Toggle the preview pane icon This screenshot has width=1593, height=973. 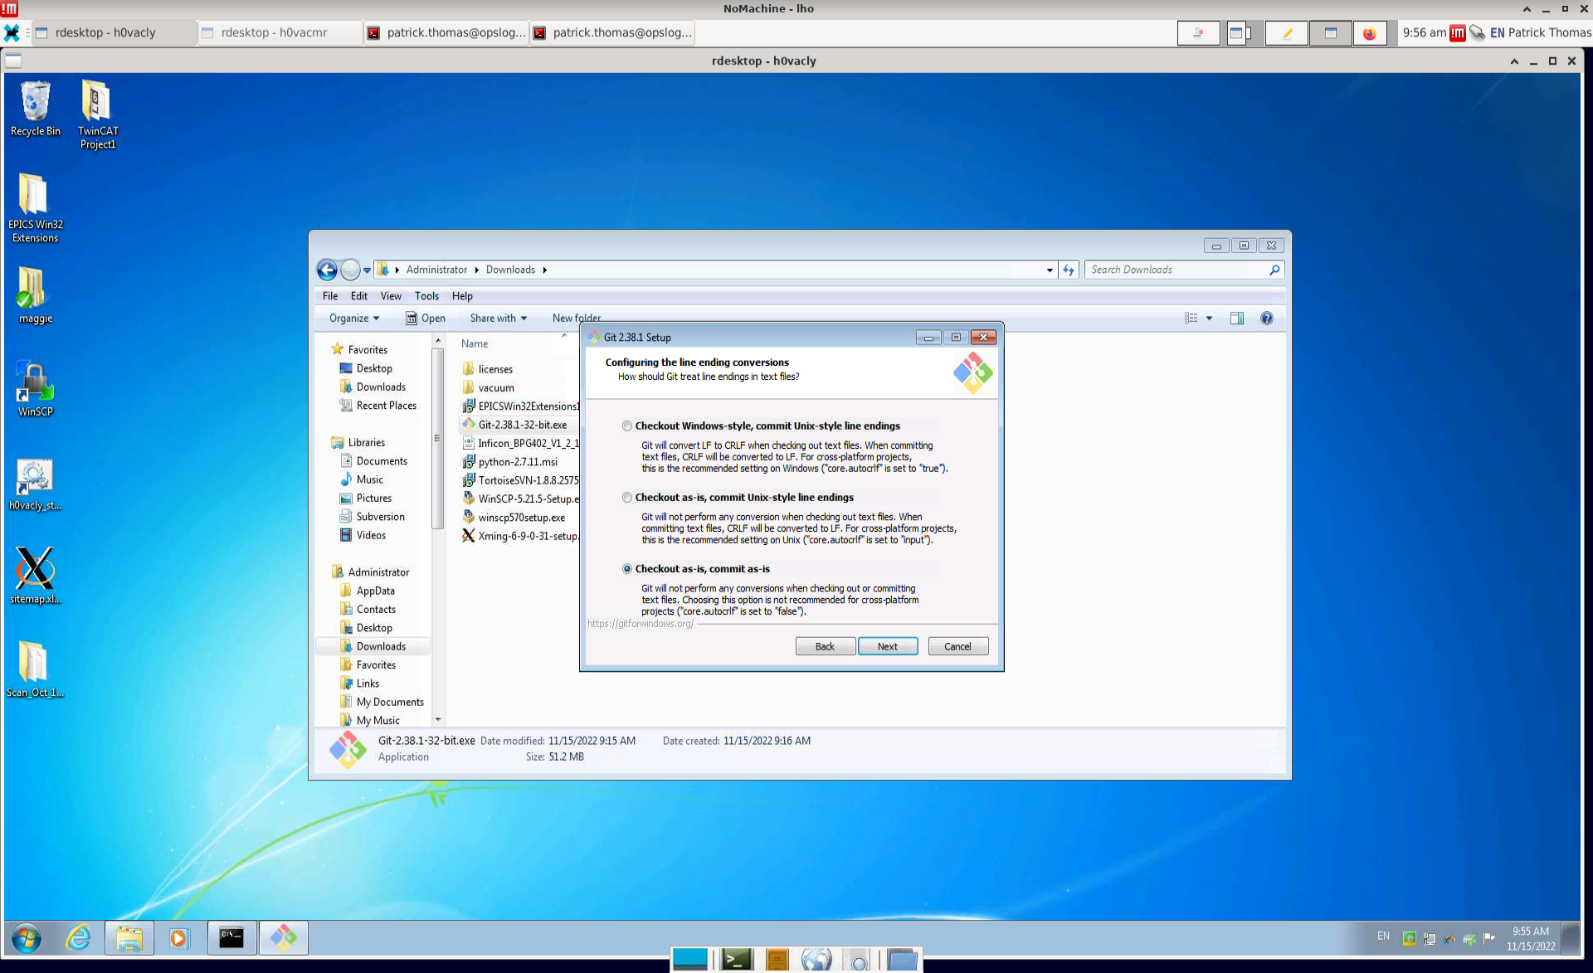click(x=1237, y=318)
